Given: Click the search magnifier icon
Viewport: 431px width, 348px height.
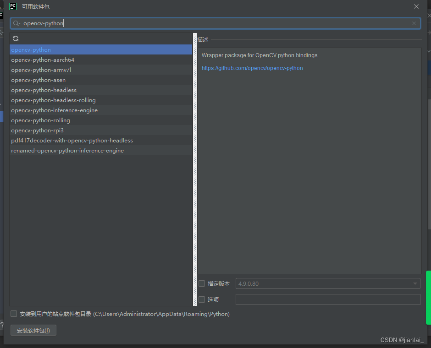Looking at the screenshot, I should (15, 22).
